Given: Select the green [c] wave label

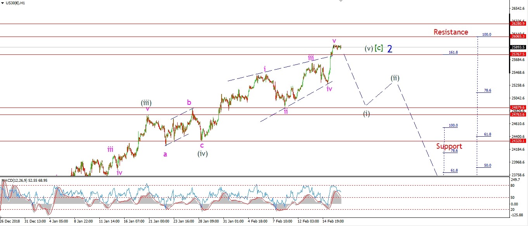Looking at the screenshot, I should click(379, 48).
